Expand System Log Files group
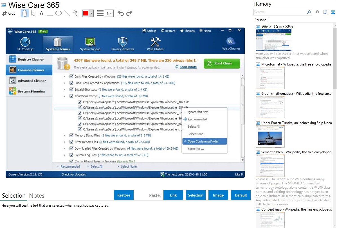Screen dimensions: 337x228 point(64,155)
